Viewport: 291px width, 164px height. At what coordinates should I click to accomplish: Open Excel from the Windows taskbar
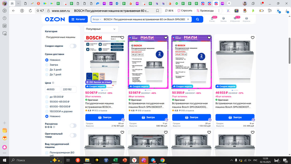click(115, 160)
